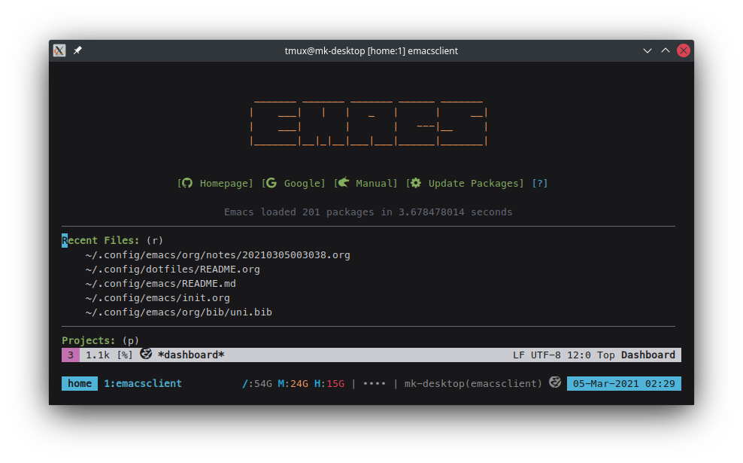Screen dimensions: 743x463
Task: Select the 1:emacsclient tmux window tab
Action: click(143, 383)
